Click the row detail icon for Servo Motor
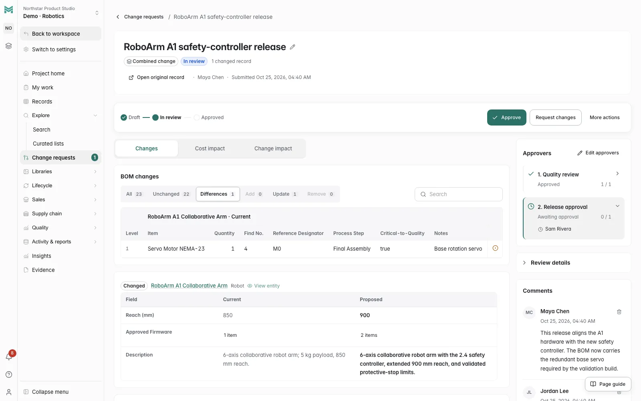The image size is (641, 401). pyautogui.click(x=495, y=248)
